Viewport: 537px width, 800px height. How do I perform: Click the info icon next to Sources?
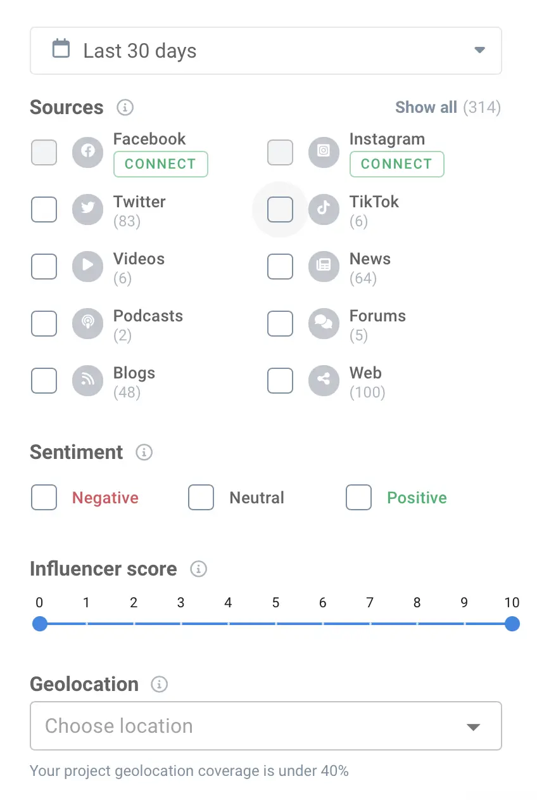click(x=125, y=107)
